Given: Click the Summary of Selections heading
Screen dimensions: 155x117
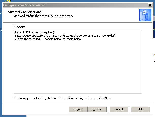Looking at the screenshot, I should 25,12.
